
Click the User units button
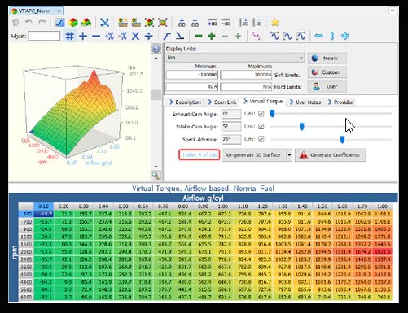coord(327,86)
